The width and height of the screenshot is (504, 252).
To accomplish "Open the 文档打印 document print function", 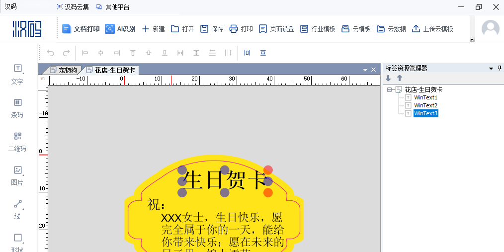I will coord(81,29).
